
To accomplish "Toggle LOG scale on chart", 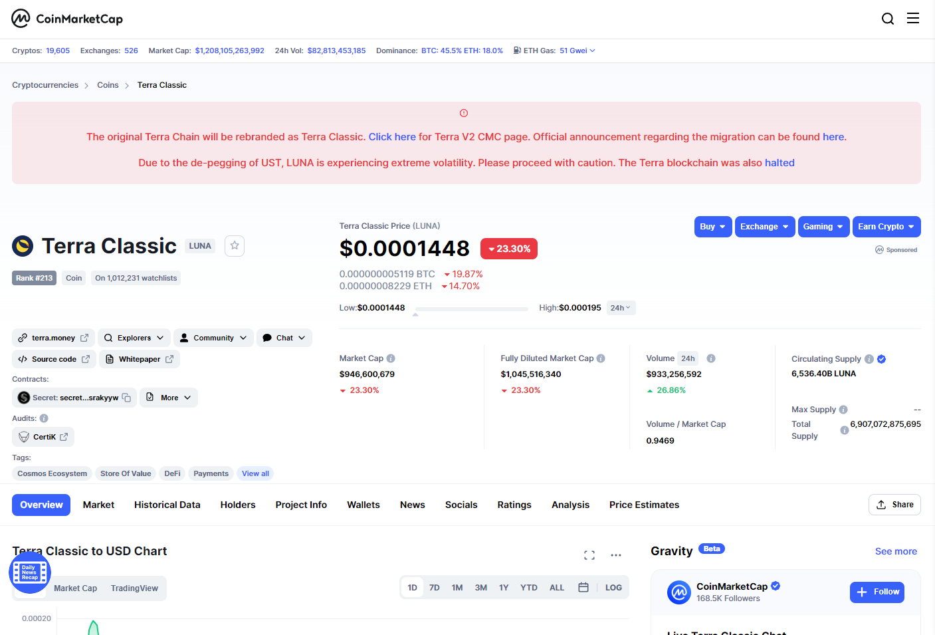I will pos(613,588).
